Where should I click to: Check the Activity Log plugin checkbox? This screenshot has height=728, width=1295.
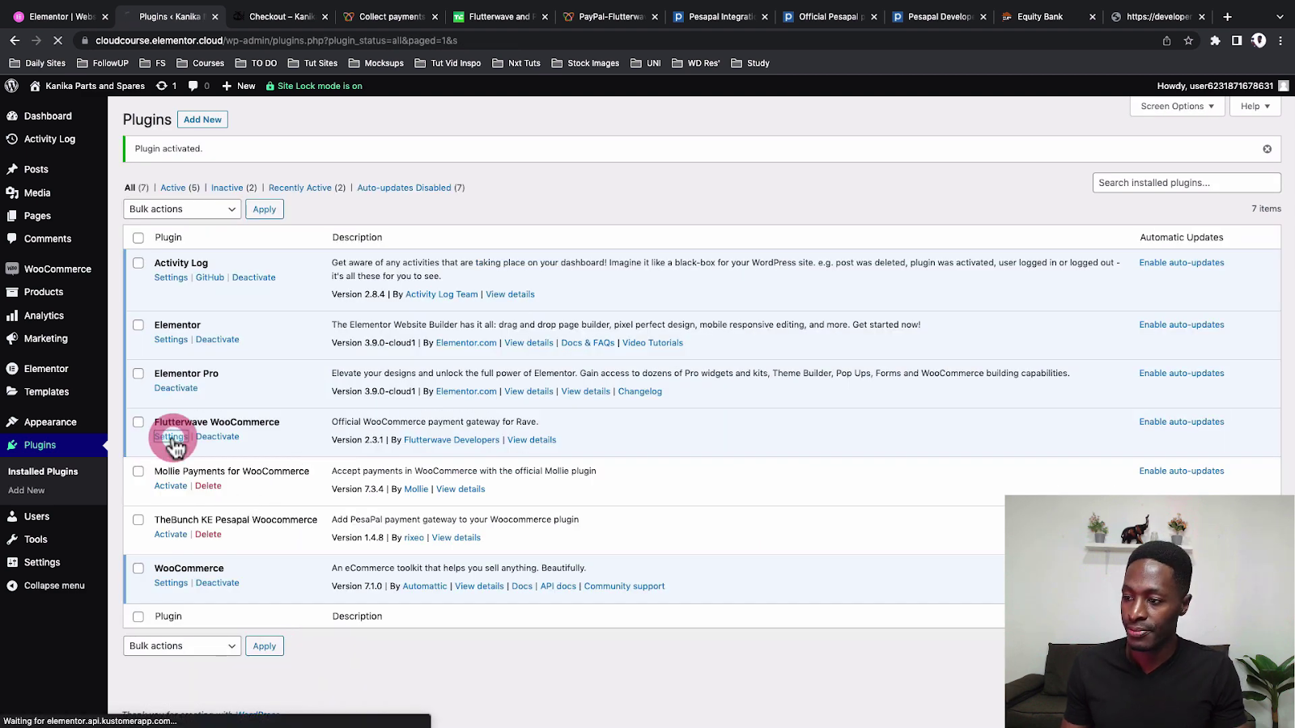click(138, 263)
